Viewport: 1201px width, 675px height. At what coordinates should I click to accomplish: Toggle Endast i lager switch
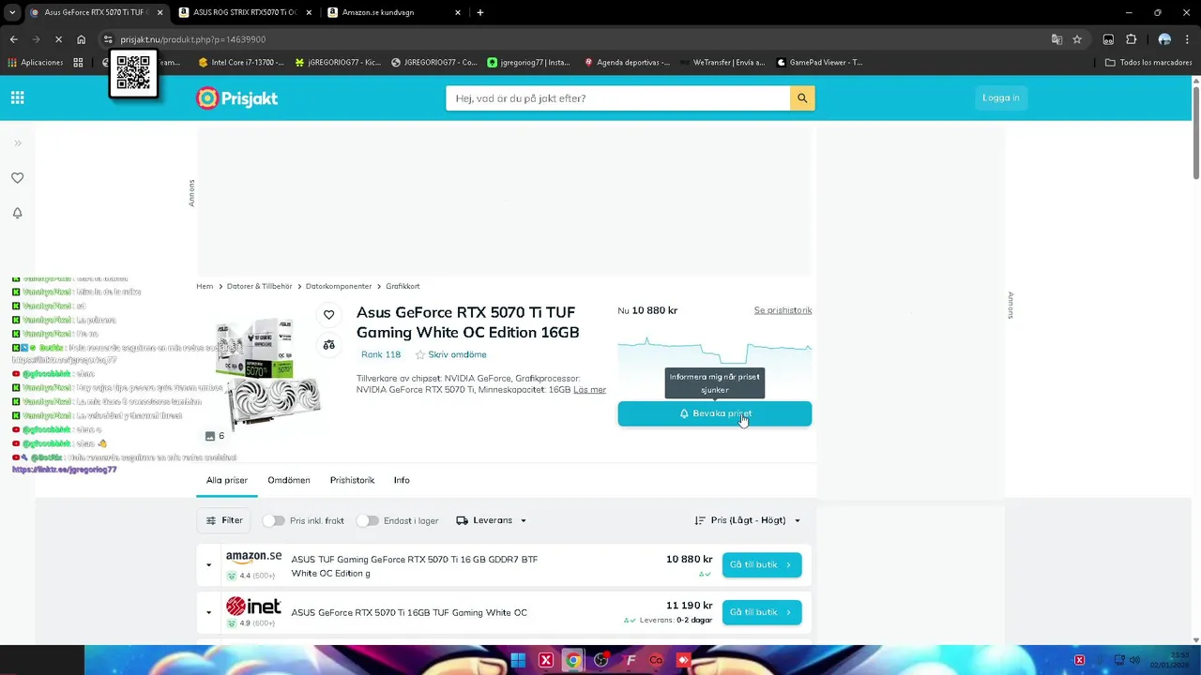(x=368, y=520)
